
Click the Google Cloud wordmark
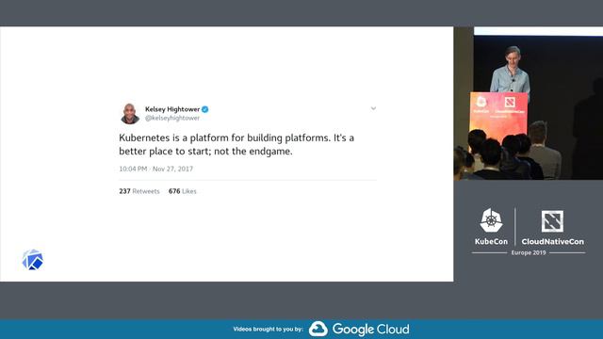coord(370,330)
